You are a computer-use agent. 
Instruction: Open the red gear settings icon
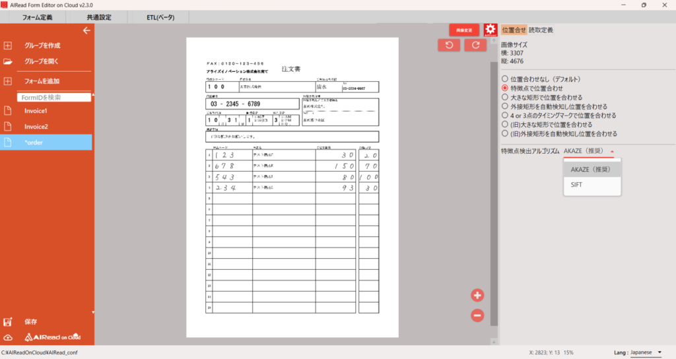[x=490, y=30]
